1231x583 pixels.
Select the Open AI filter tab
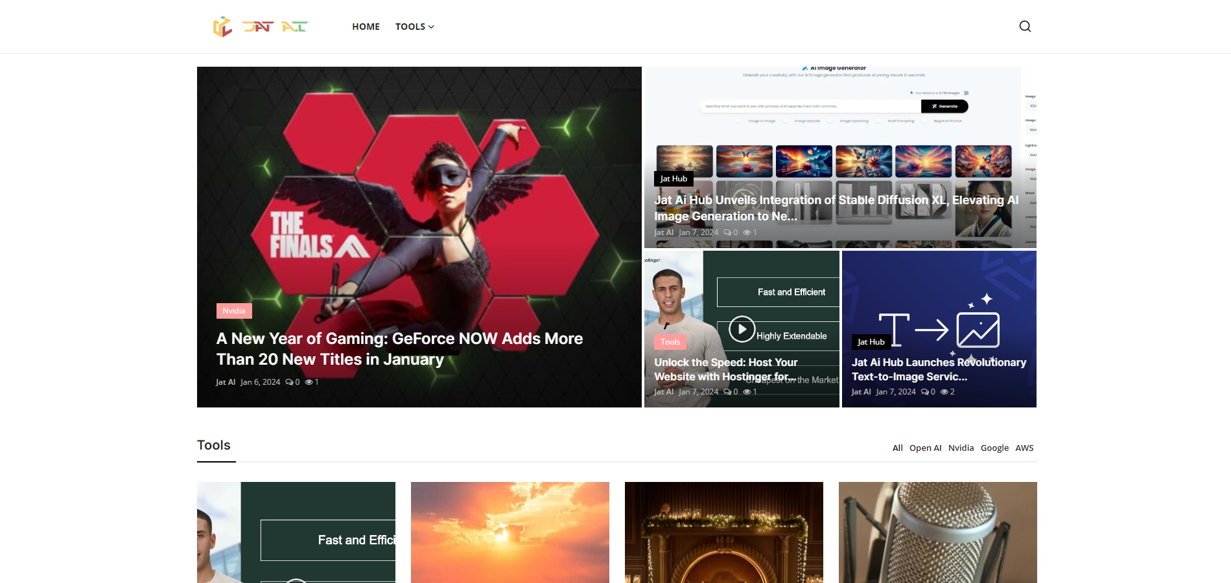click(925, 448)
